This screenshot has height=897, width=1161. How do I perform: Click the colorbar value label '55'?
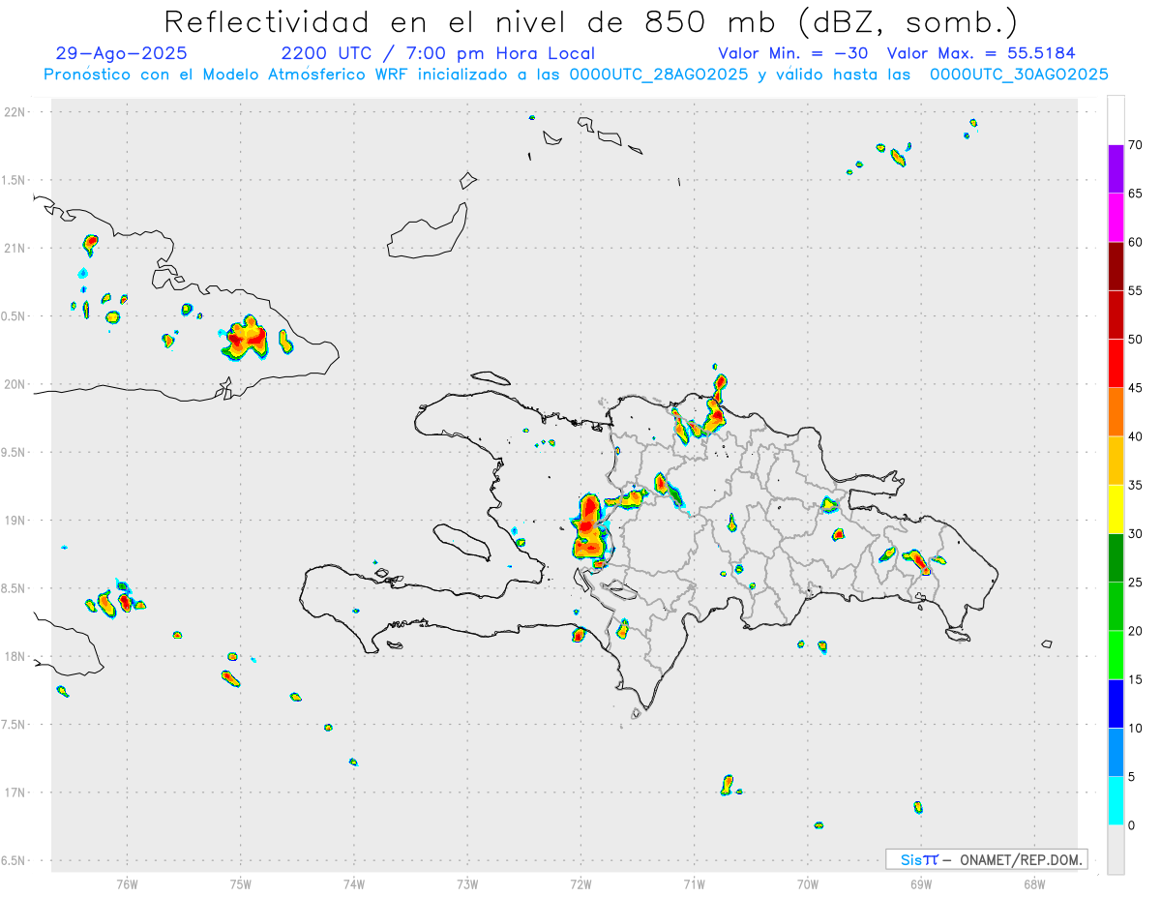pos(1135,290)
